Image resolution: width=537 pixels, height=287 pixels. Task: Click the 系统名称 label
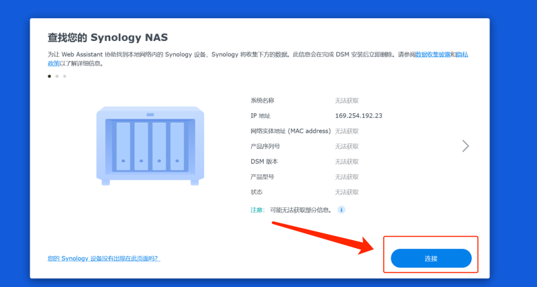(x=262, y=101)
